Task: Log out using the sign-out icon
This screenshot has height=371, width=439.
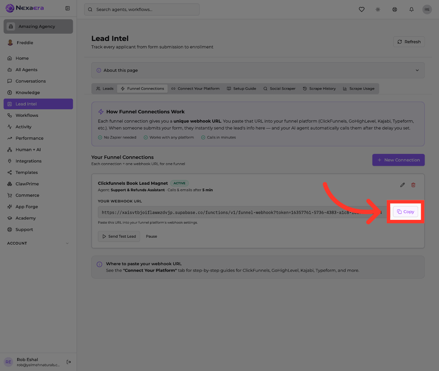Action: 69,362
